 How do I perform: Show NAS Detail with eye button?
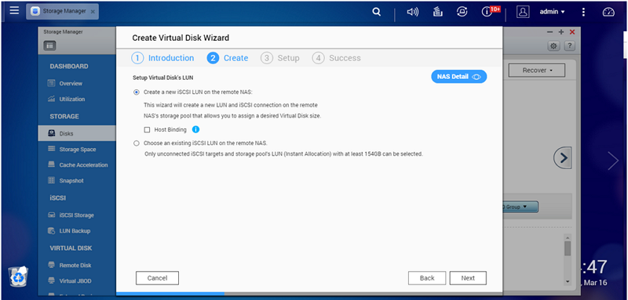coord(459,77)
